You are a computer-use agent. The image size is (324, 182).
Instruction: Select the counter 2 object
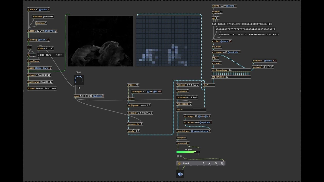pyautogui.click(x=217, y=12)
